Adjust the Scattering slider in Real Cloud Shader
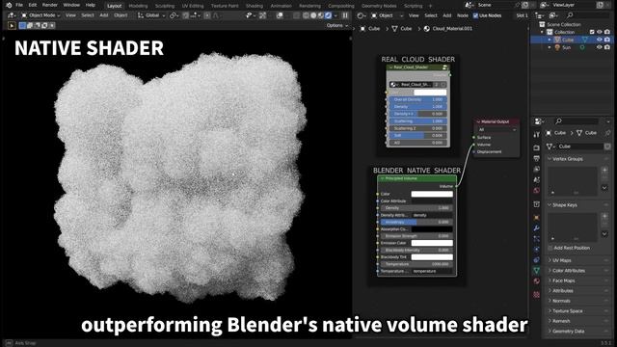This screenshot has width=617, height=347. click(417, 121)
